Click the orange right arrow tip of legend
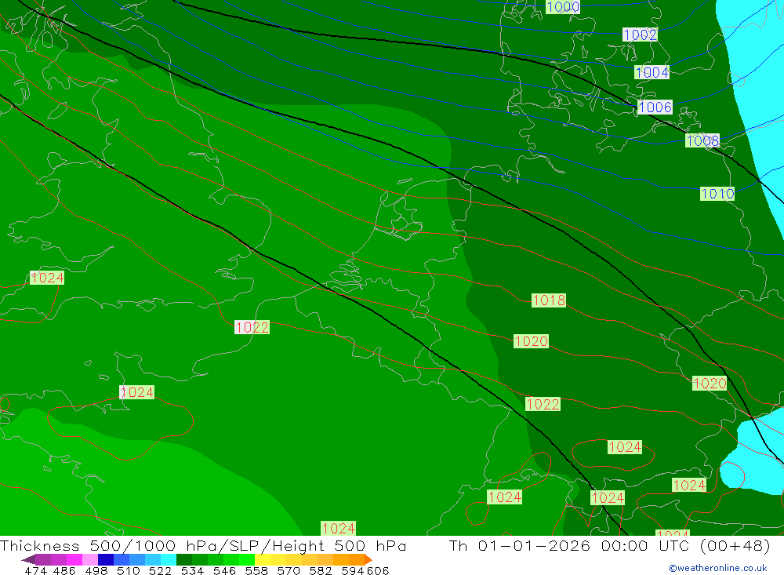 [x=368, y=559]
